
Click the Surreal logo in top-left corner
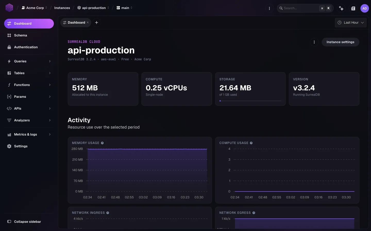(x=9, y=8)
